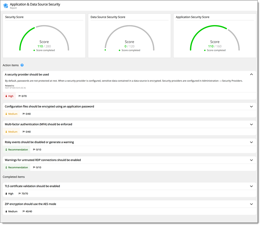Expand TLS certificate validation item chevron
Viewport: 261px width, 226px height.
pos(251,186)
